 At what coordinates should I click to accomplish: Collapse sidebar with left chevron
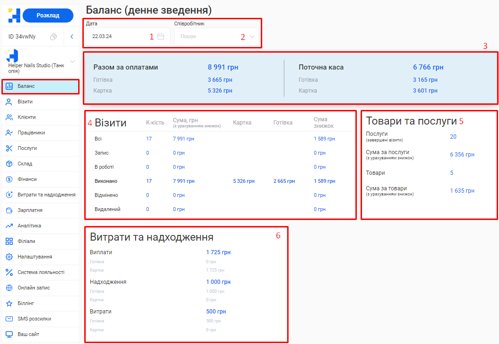(72, 37)
